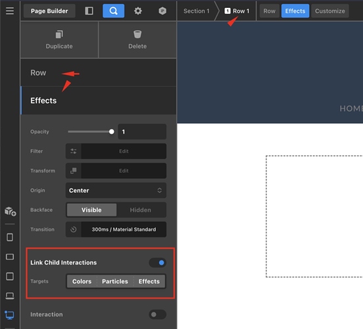The width and height of the screenshot is (363, 329).
Task: Set Backface to Hidden
Action: coord(141,210)
